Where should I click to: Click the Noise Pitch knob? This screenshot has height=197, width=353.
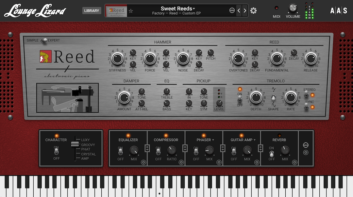point(210,53)
